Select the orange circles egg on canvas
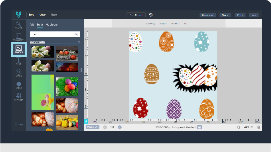 tap(166, 41)
